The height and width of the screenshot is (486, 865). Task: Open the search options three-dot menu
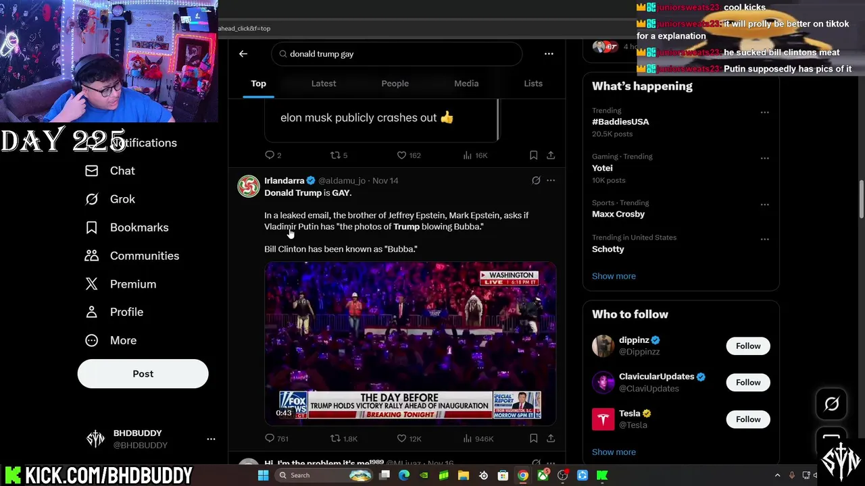coord(549,54)
